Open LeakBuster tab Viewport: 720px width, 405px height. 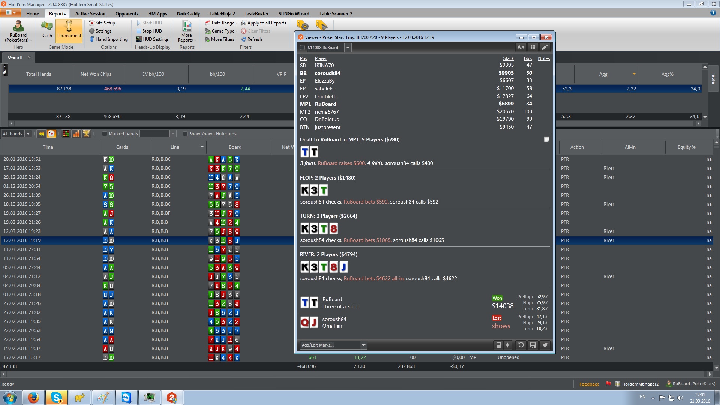(x=257, y=14)
